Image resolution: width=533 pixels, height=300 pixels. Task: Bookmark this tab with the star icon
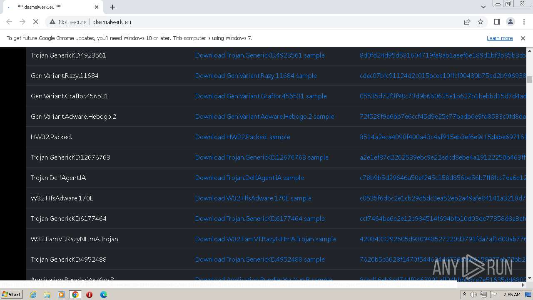481,22
